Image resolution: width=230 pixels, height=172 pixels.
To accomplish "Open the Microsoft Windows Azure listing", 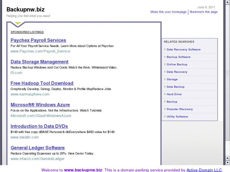I will tap(40, 105).
